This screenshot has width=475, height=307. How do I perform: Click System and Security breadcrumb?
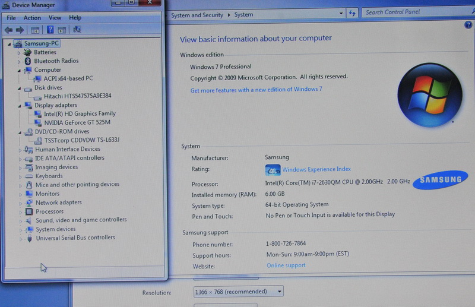pos(197,15)
